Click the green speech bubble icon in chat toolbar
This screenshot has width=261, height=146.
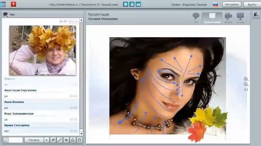click(x=53, y=140)
